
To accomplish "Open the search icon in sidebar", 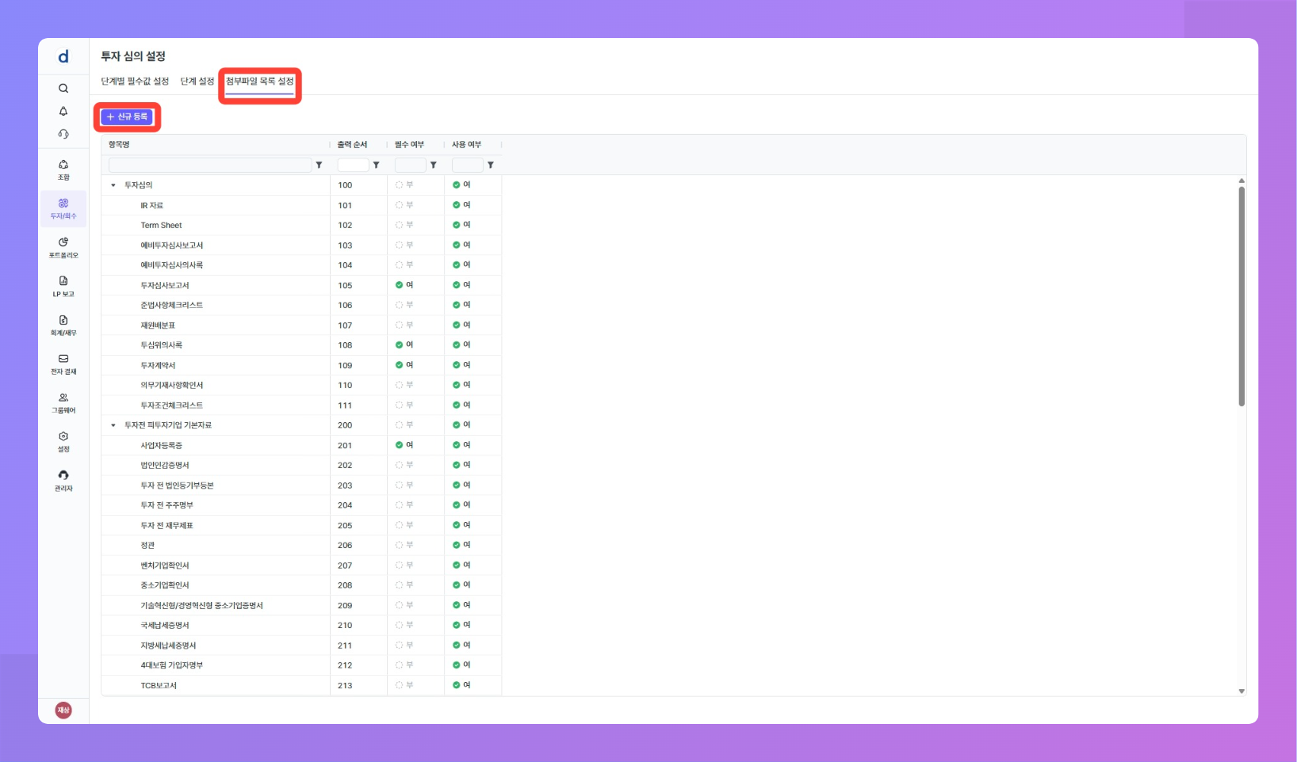I will click(63, 89).
